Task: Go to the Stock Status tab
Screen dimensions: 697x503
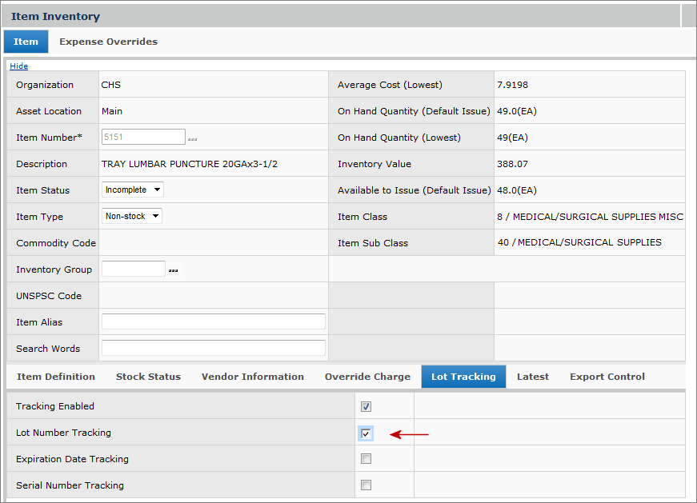Action: [148, 377]
